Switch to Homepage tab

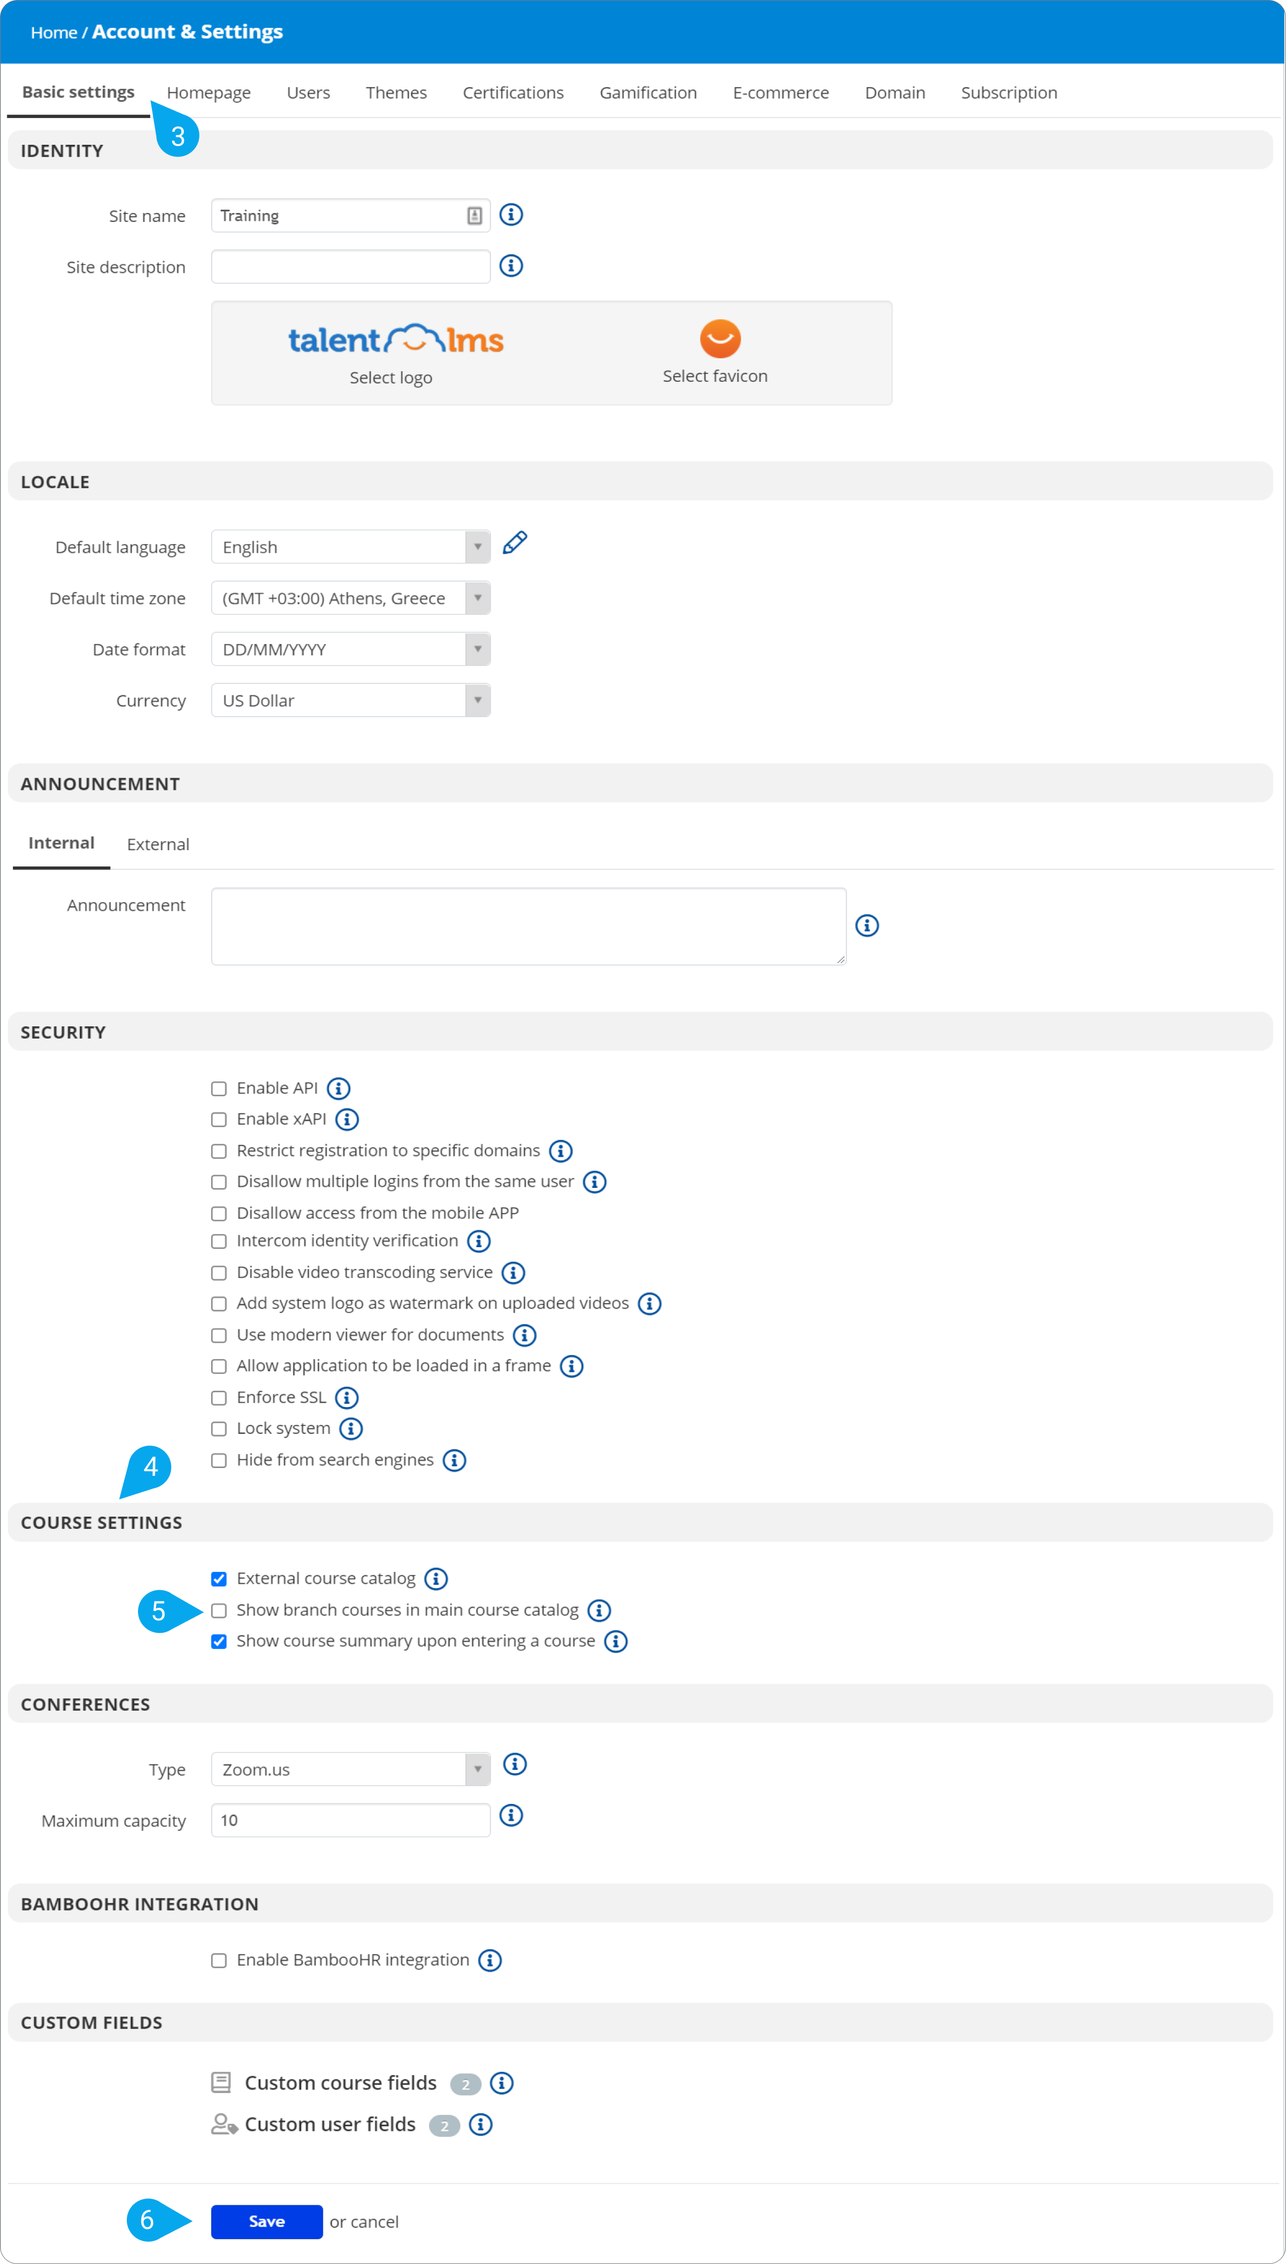[x=208, y=93]
